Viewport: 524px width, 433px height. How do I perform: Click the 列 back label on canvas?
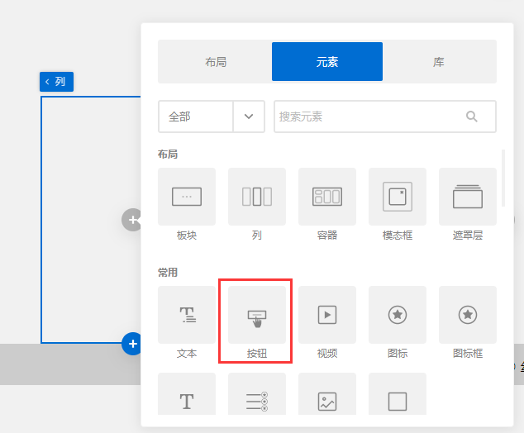56,82
